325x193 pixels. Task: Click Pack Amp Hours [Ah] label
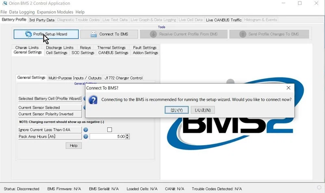click(50, 137)
